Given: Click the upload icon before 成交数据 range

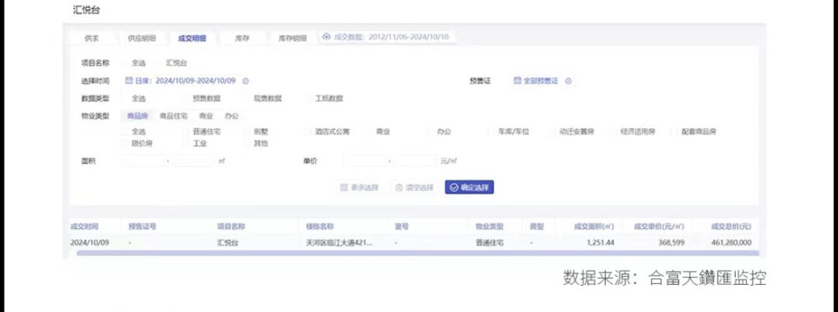Looking at the screenshot, I should (x=327, y=37).
